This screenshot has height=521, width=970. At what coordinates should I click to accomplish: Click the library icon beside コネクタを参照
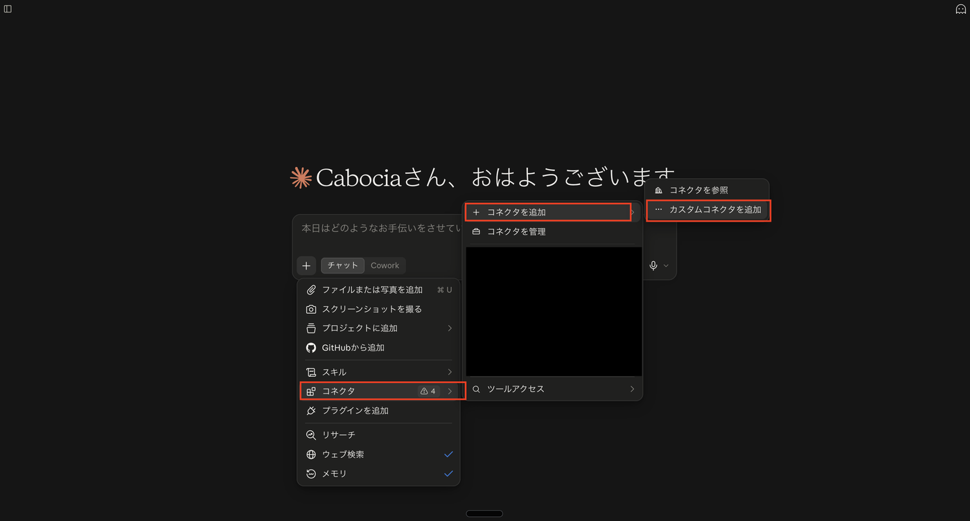pos(658,190)
